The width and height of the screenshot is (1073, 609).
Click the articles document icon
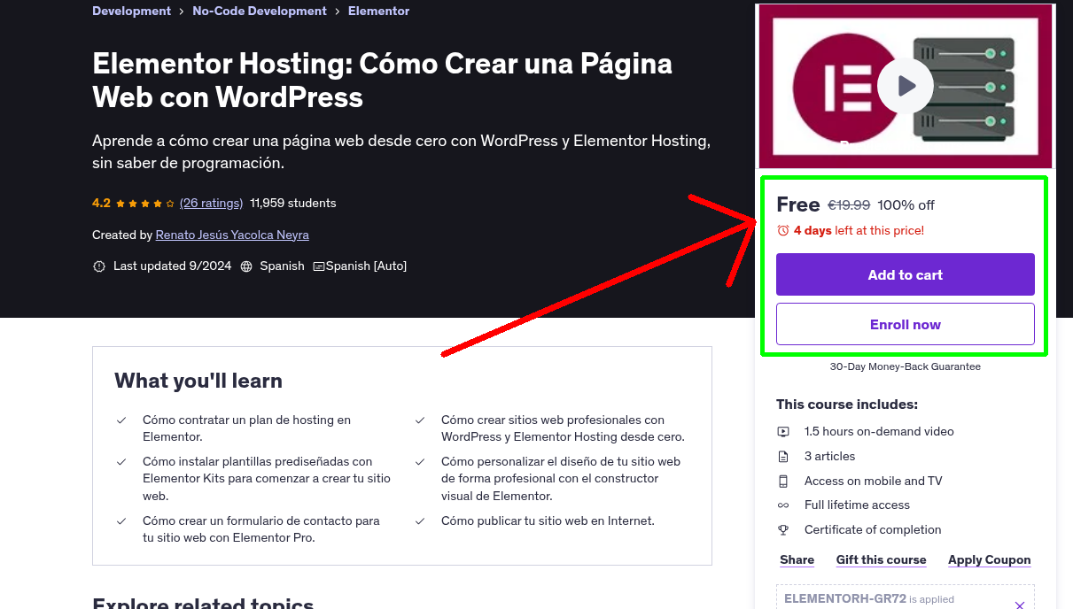tap(783, 457)
